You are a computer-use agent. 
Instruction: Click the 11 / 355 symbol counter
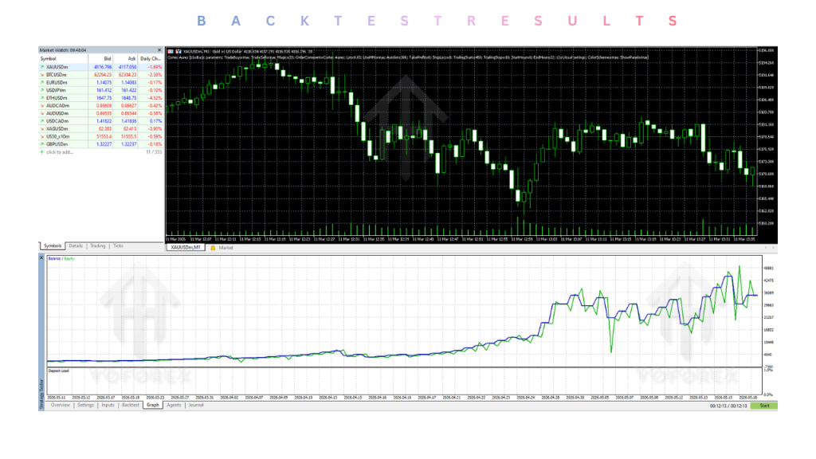[x=154, y=152]
